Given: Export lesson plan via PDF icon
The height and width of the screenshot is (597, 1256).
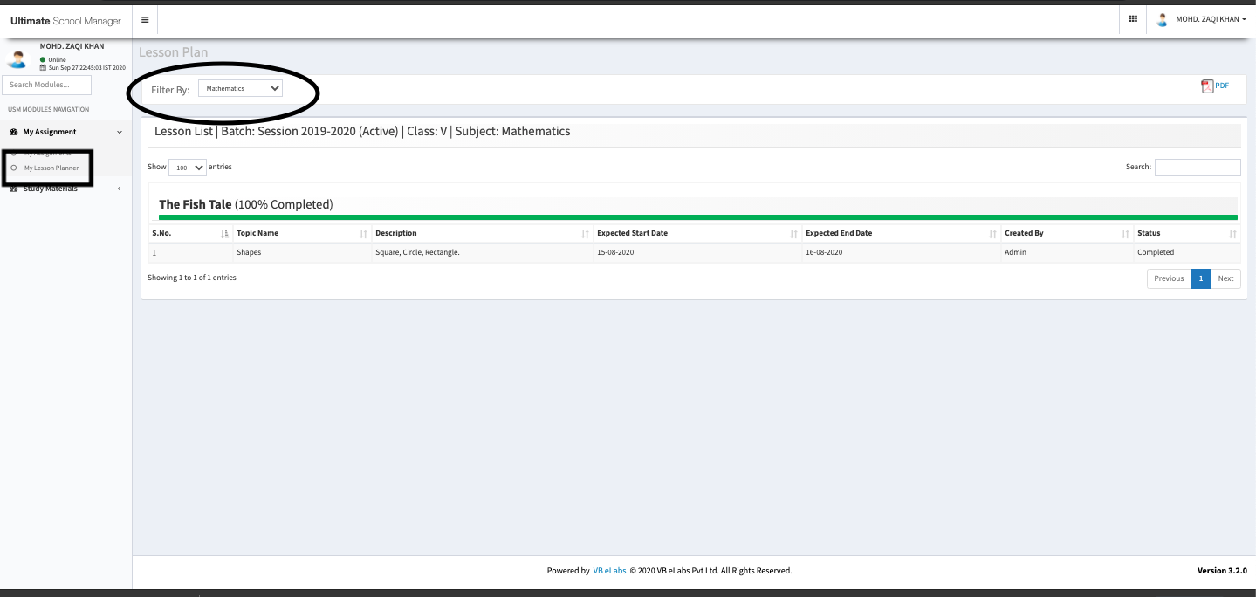Looking at the screenshot, I should click(x=1207, y=86).
